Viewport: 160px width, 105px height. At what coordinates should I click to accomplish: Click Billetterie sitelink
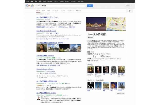[x=55, y=39]
